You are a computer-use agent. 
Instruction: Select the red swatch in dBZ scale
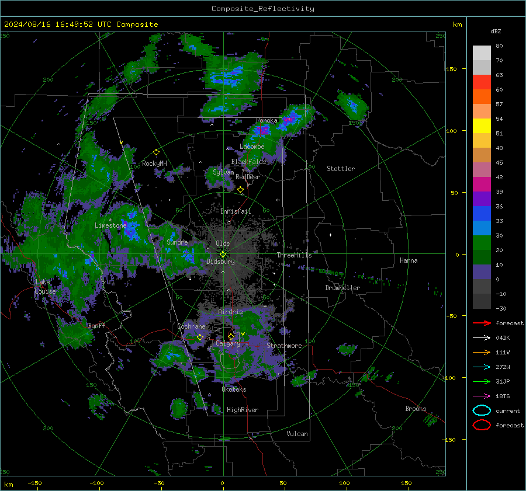pyautogui.click(x=482, y=82)
